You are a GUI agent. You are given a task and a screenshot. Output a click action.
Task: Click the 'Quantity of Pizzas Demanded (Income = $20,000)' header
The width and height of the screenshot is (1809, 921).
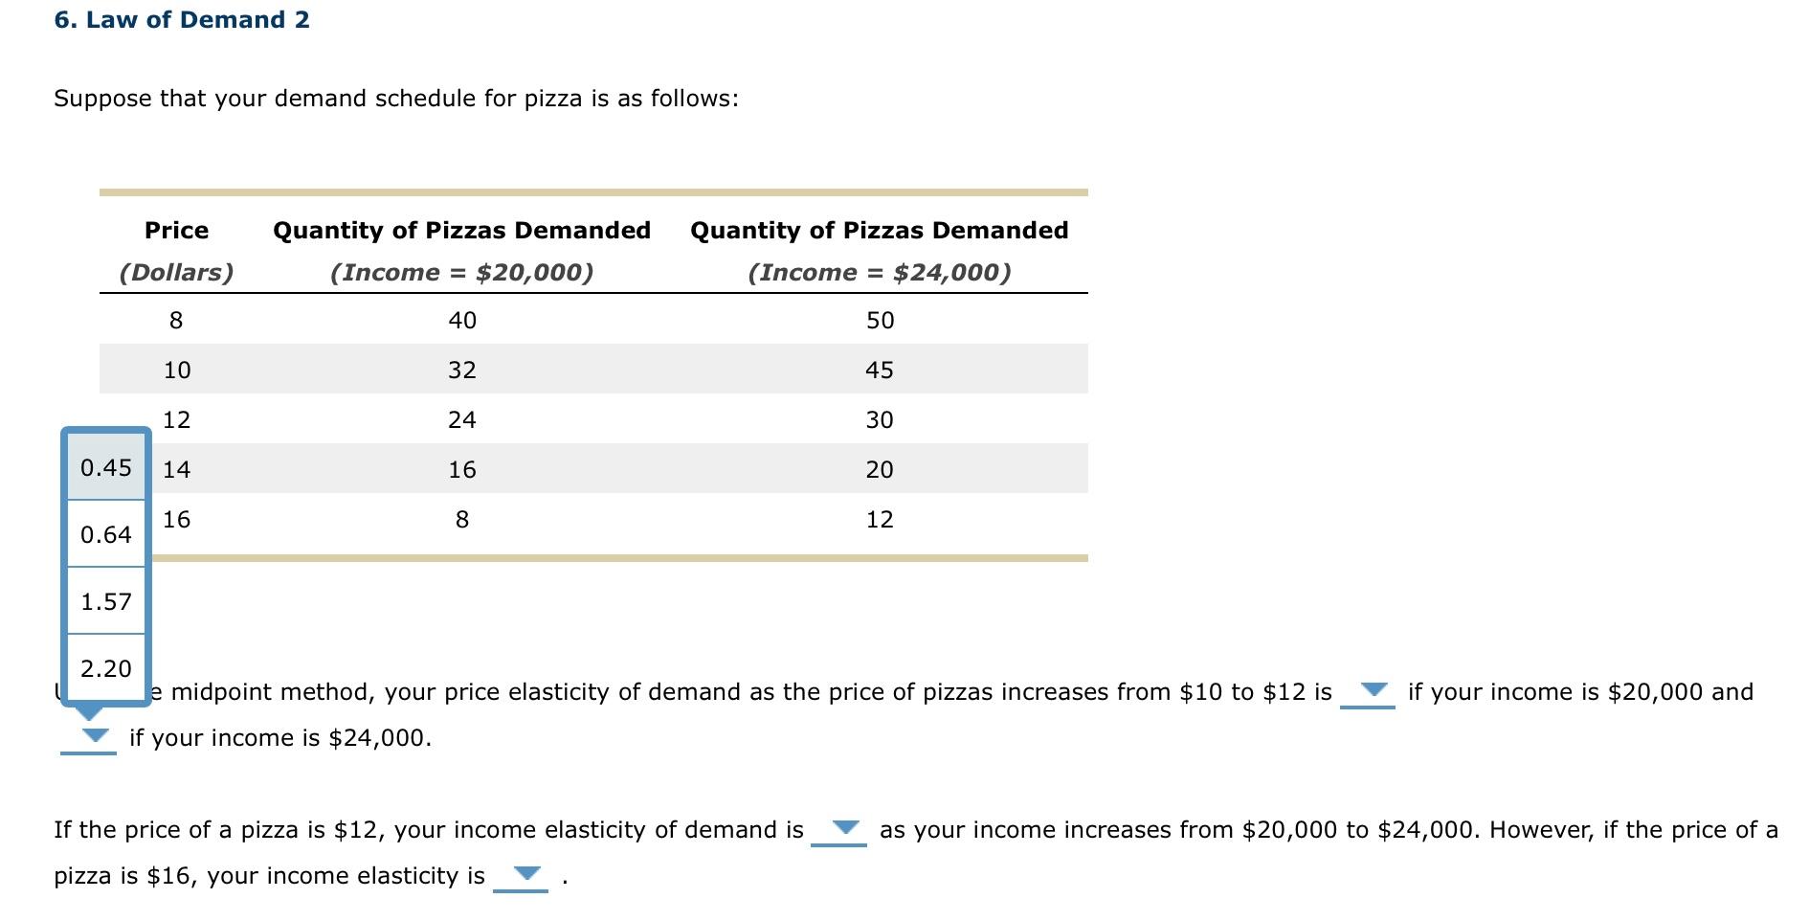point(462,251)
